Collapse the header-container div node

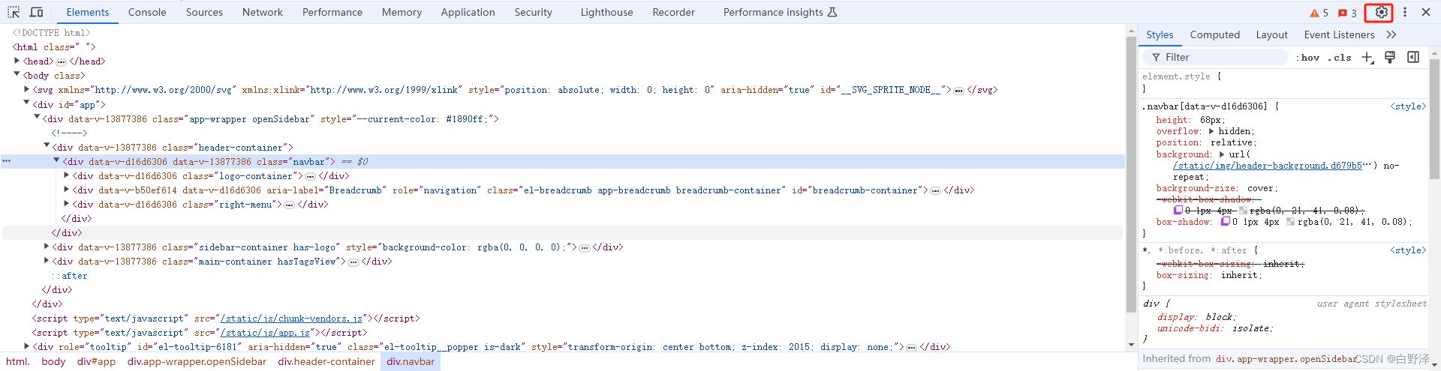click(47, 145)
